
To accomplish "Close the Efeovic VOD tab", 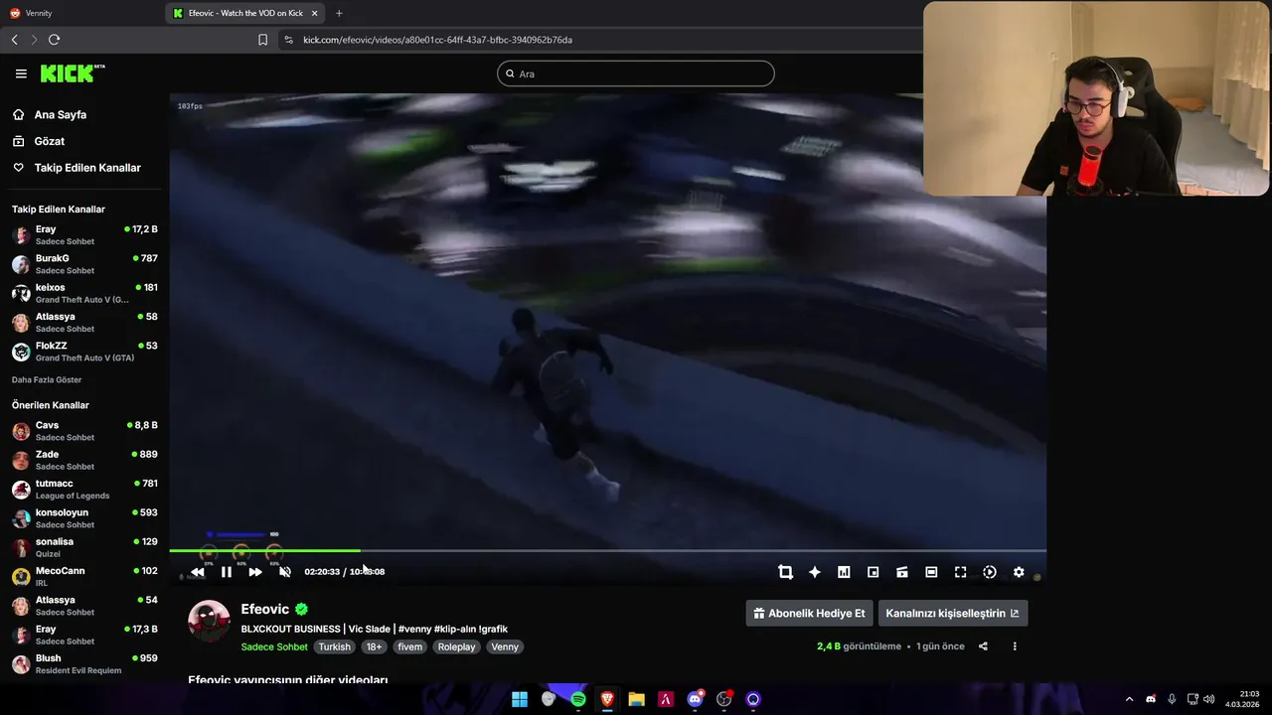I will coord(315,13).
